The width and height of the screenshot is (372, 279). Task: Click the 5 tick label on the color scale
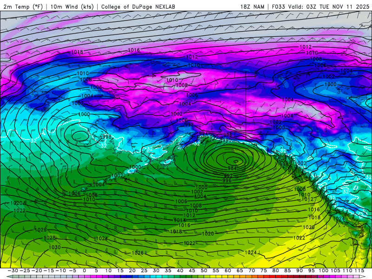tap(96, 271)
